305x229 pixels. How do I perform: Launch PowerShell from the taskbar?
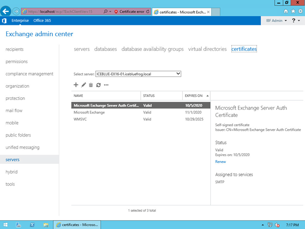tap(32, 225)
